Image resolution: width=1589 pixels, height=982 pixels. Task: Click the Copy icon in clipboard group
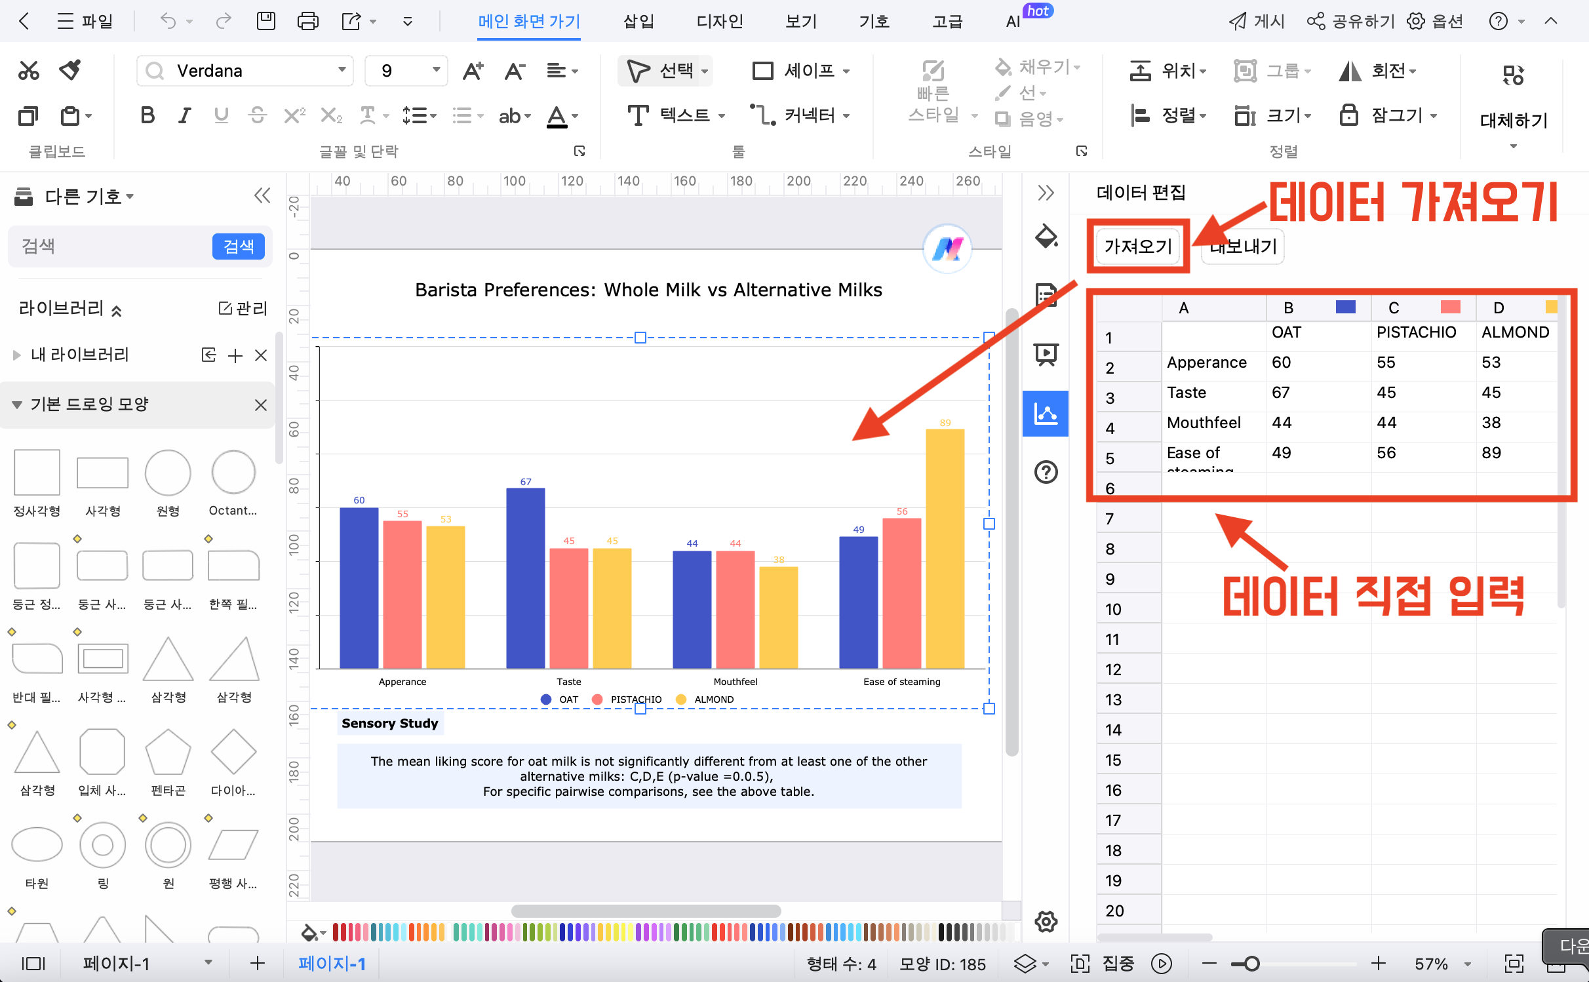coord(28,116)
